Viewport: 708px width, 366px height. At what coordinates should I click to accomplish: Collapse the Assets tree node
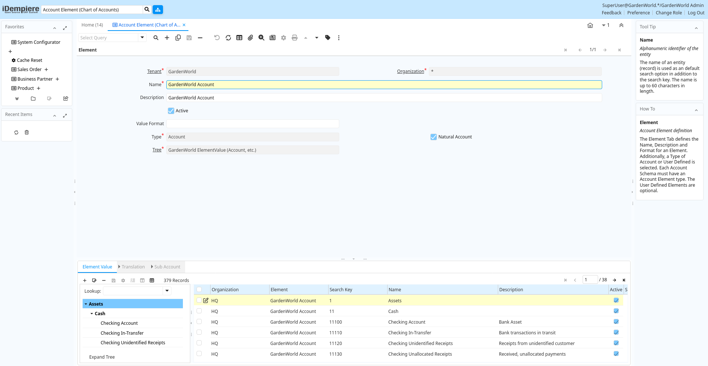86,304
